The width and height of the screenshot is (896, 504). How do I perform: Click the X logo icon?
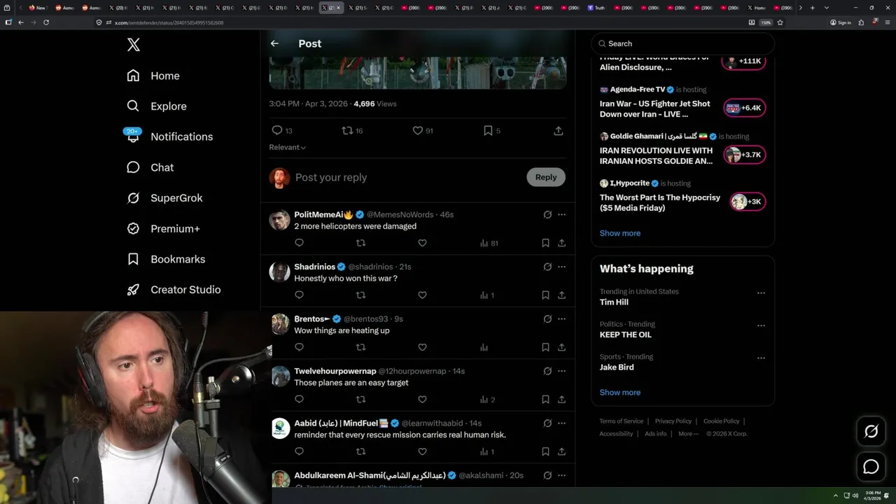134,45
